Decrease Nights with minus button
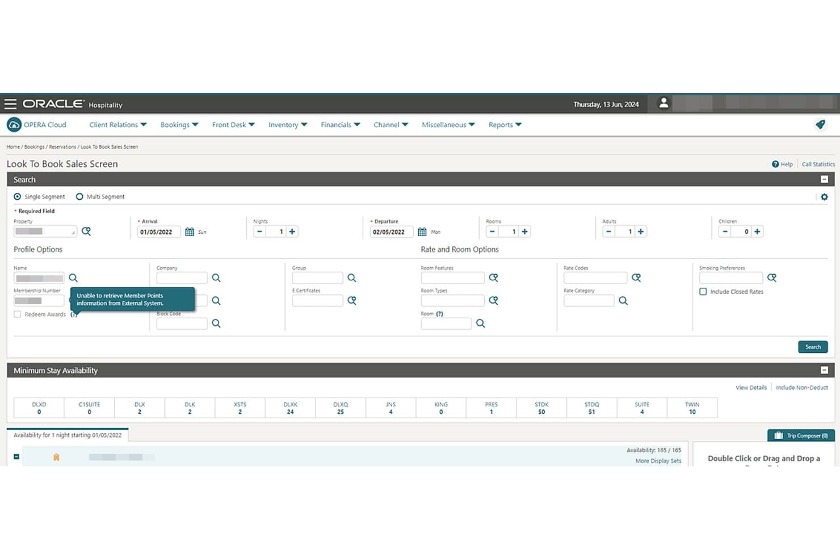The width and height of the screenshot is (840, 560). [259, 231]
